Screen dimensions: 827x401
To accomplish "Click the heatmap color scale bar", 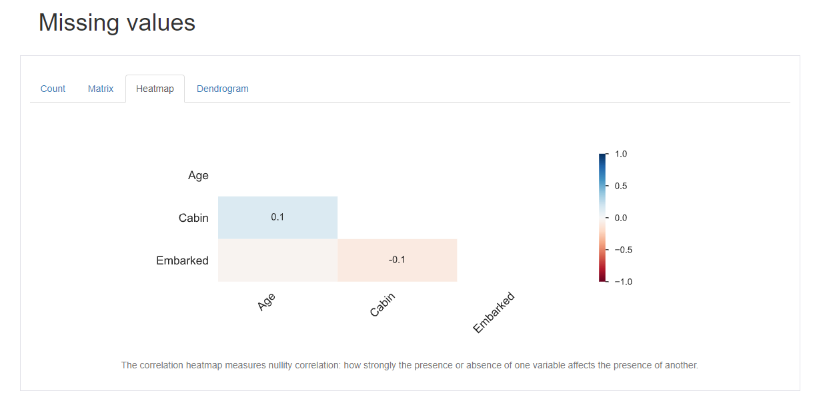I will [x=602, y=218].
